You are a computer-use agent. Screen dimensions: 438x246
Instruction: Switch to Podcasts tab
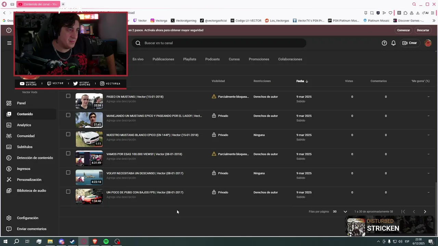pos(212,59)
